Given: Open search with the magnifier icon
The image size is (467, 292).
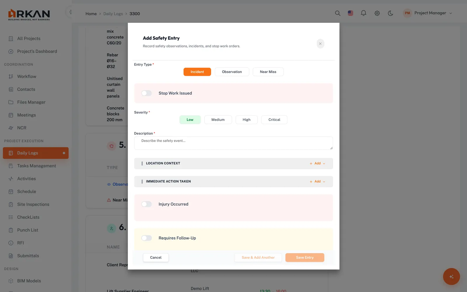Looking at the screenshot, I should click(x=338, y=13).
